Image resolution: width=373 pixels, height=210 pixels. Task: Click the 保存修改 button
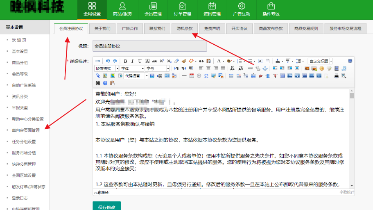click(106, 206)
